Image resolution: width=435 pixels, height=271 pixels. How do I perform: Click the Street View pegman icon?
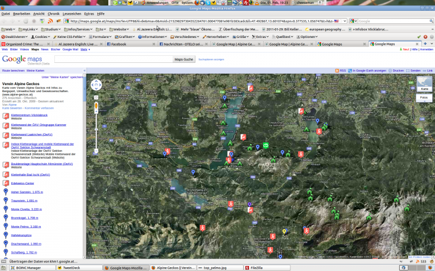coord(96,106)
